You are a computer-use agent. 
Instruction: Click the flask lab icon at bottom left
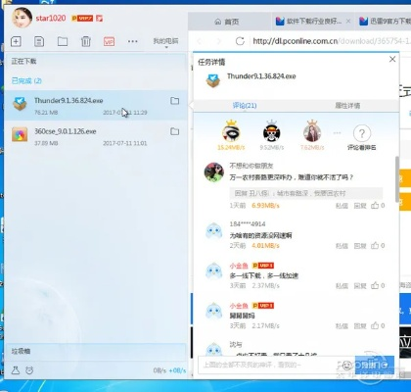tap(16, 370)
